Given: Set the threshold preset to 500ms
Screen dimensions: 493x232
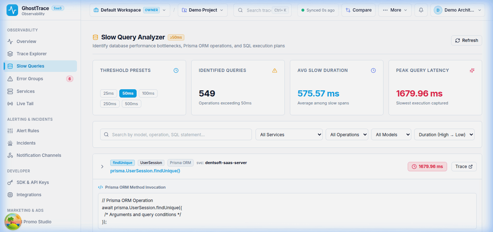Looking at the screenshot, I should click(132, 104).
